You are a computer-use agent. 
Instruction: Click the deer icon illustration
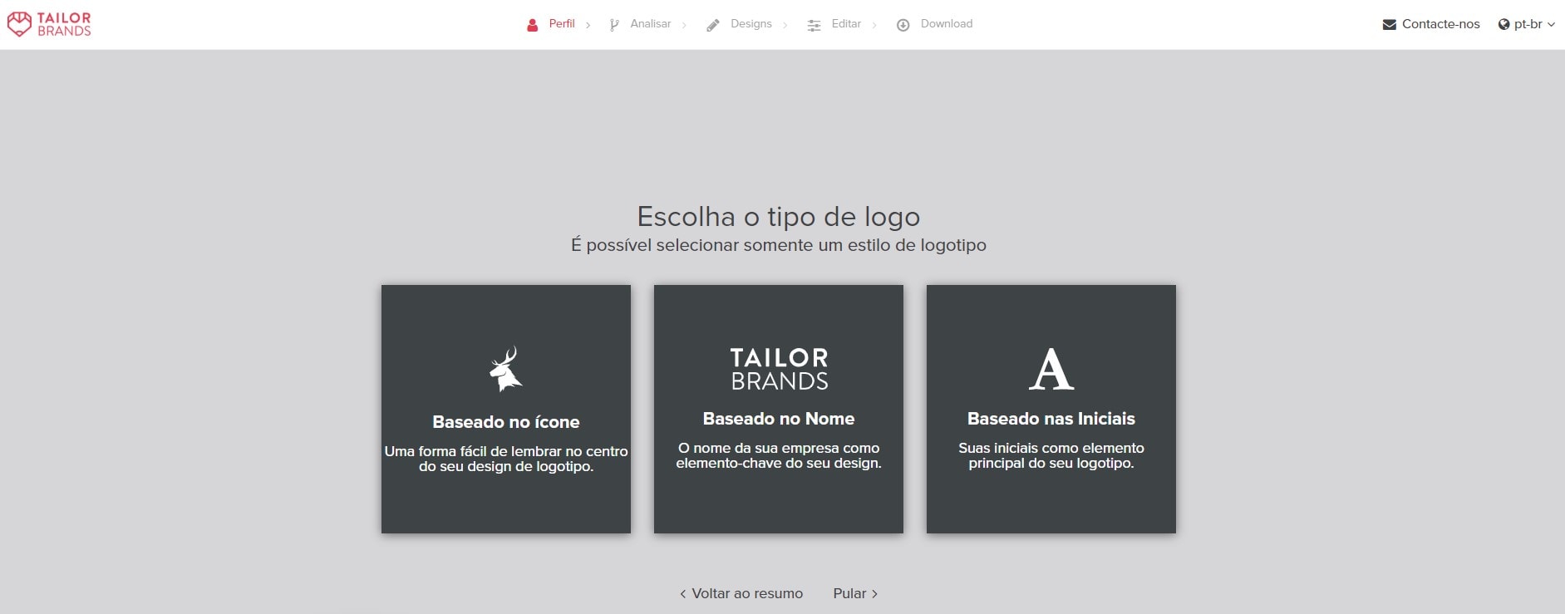click(505, 369)
